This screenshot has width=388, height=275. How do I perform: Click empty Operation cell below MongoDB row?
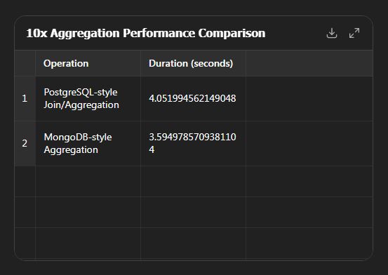pos(88,182)
